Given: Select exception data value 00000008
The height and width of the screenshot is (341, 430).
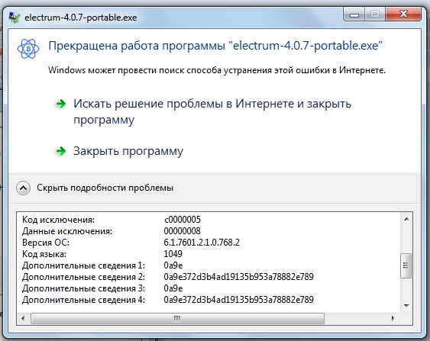Looking at the screenshot, I should [x=183, y=231].
